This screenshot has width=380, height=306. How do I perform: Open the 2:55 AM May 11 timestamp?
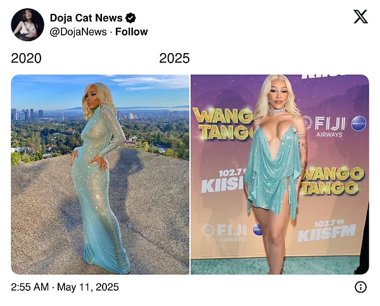[x=65, y=287]
